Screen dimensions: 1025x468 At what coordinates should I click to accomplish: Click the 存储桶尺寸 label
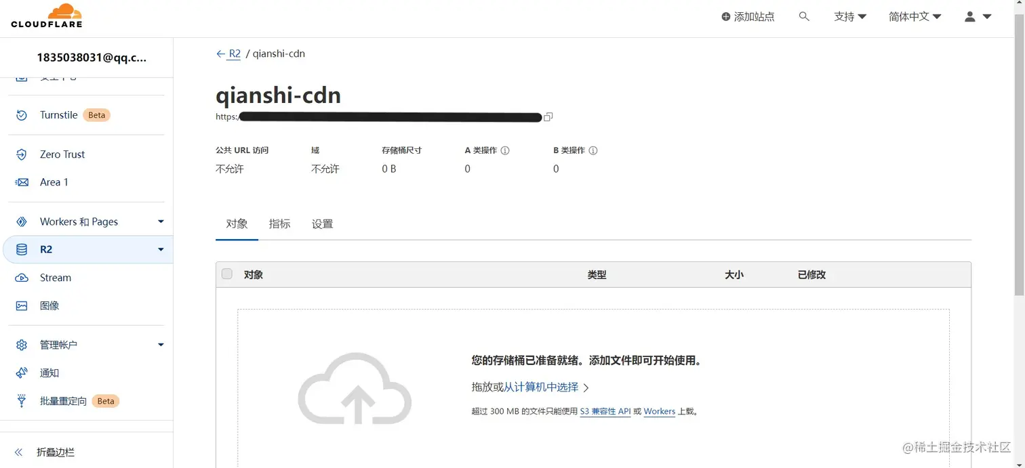(x=402, y=150)
